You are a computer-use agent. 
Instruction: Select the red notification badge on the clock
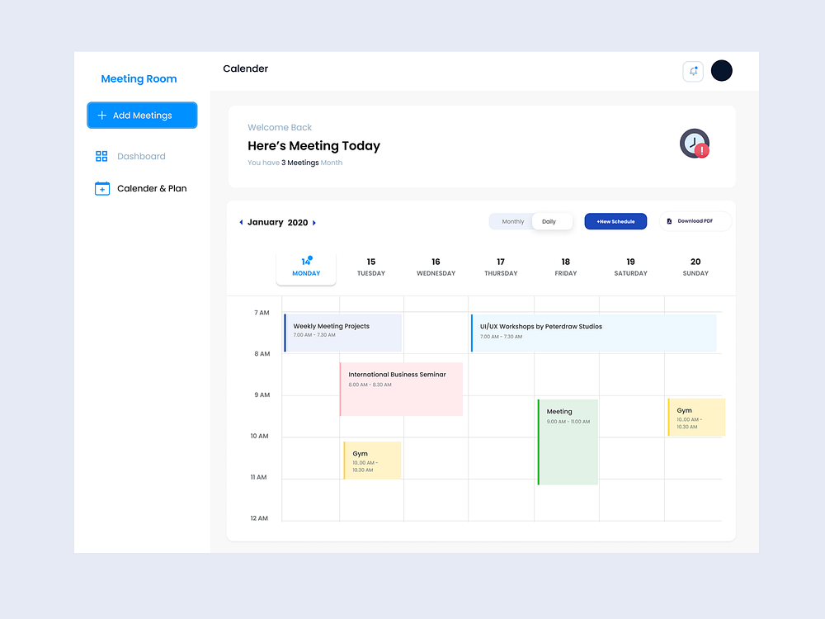tap(700, 149)
